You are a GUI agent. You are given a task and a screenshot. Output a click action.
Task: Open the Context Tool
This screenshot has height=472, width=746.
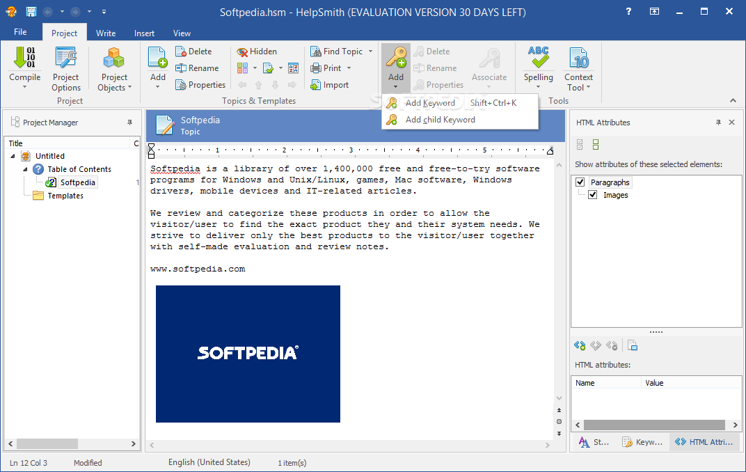tap(578, 69)
